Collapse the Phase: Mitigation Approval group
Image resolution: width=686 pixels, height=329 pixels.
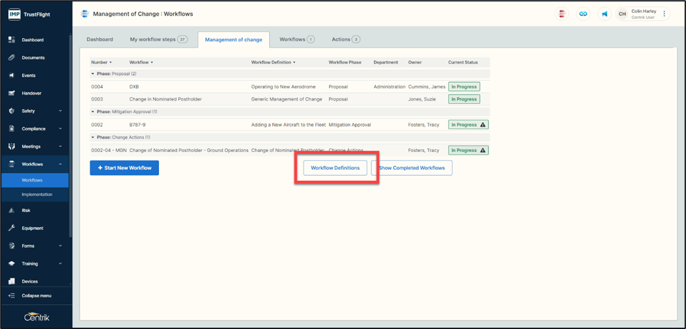click(x=93, y=112)
